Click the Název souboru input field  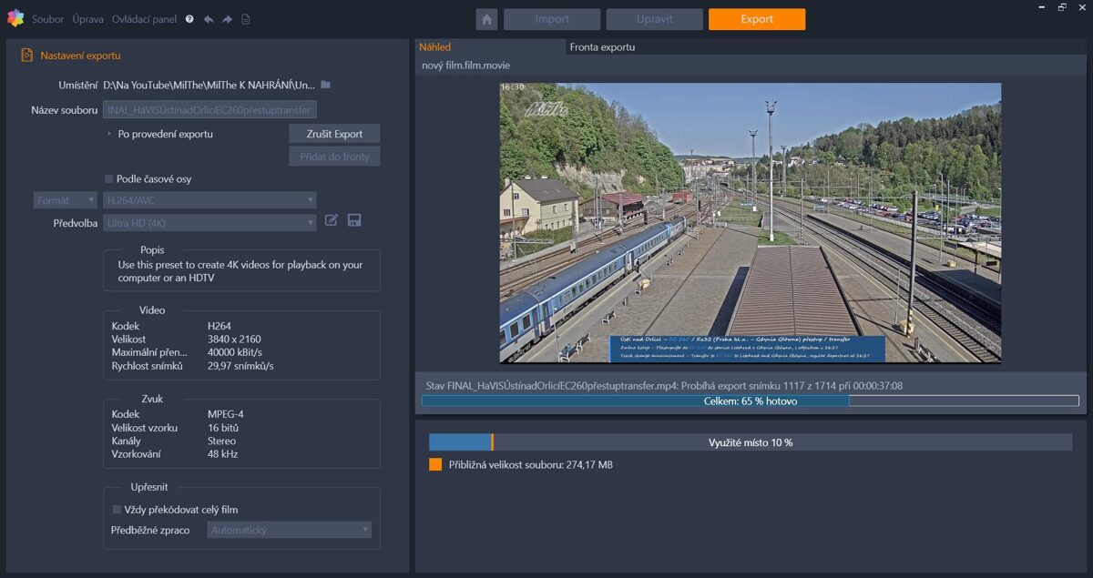point(209,110)
